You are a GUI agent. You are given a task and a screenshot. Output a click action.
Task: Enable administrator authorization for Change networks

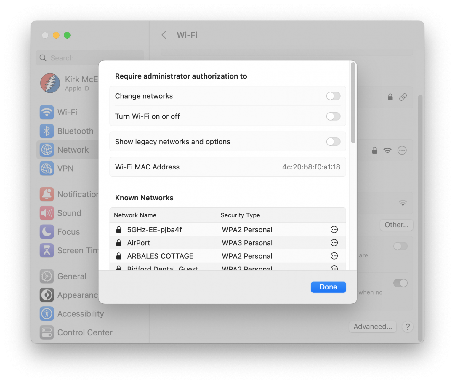point(333,96)
